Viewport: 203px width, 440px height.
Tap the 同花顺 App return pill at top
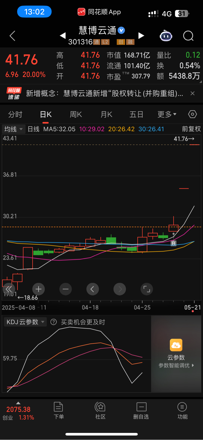[99, 12]
